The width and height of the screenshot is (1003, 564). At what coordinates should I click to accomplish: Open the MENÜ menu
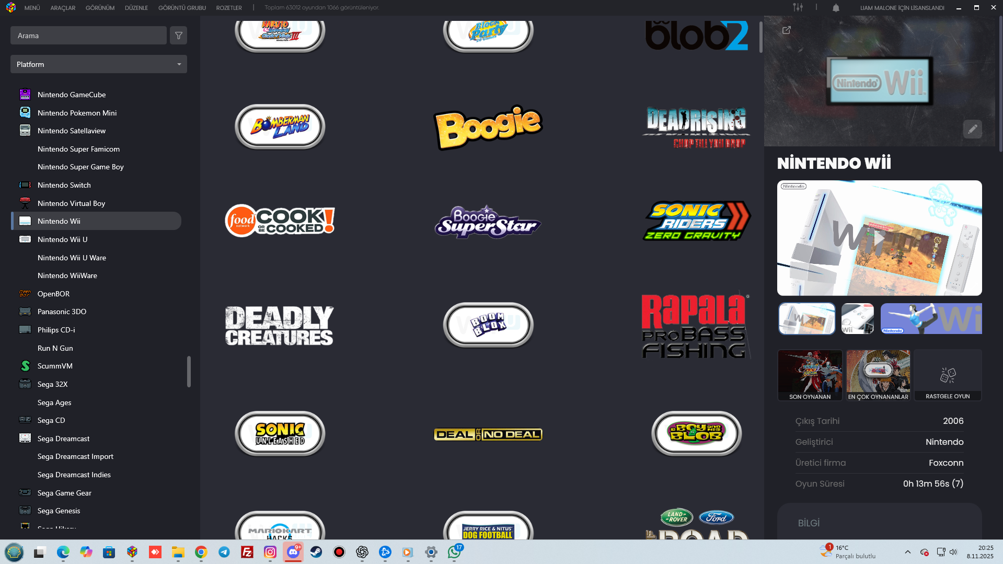(x=32, y=8)
